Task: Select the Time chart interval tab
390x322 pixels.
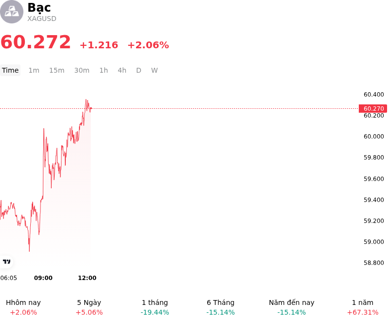Action: tap(10, 70)
